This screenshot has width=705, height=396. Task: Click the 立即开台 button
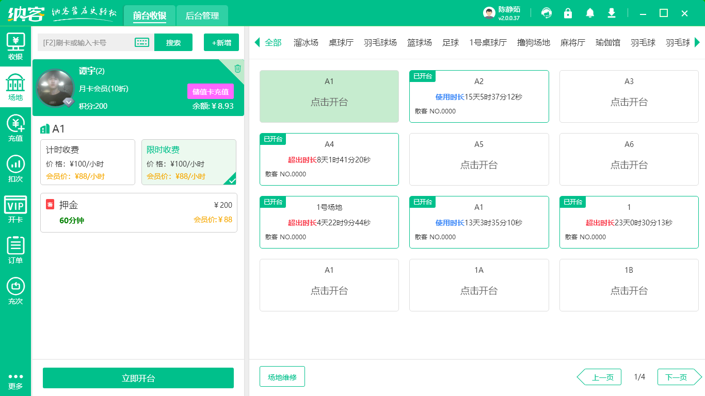tap(138, 377)
